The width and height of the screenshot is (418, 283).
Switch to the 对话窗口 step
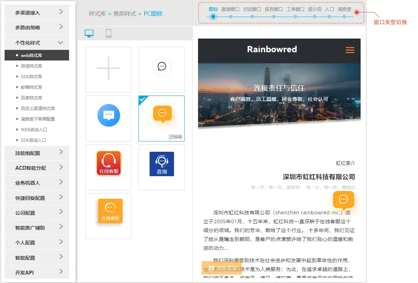coord(252,17)
